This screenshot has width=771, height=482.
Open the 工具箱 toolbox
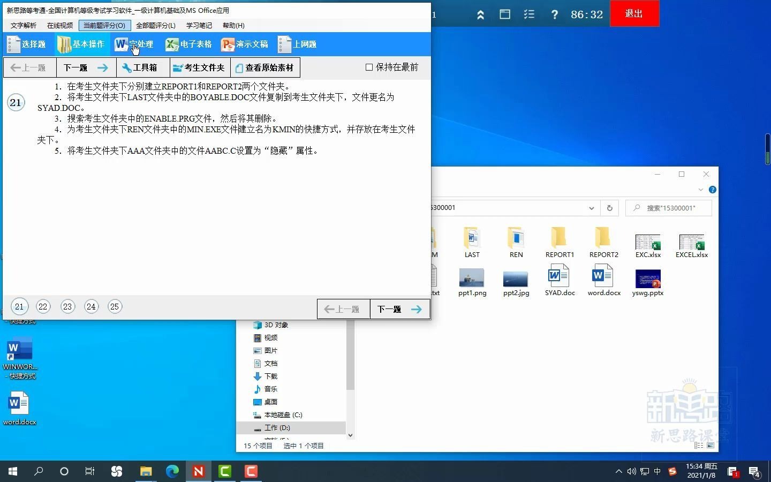click(141, 67)
